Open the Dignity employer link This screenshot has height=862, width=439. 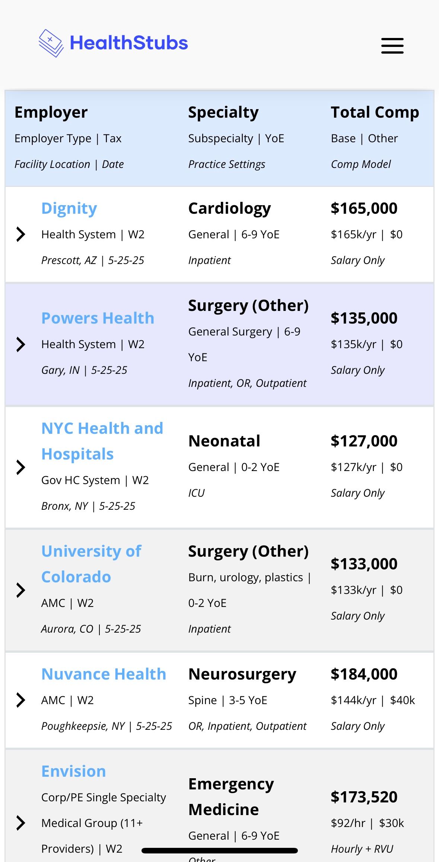(x=69, y=209)
